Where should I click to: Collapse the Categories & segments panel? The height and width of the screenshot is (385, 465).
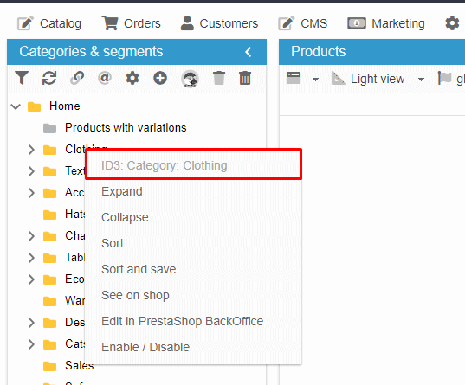(249, 52)
